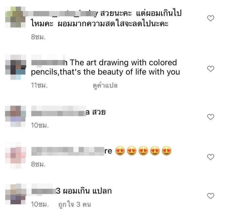Open the blurred username ending in '3' before ผอมเกิน

coord(46,191)
